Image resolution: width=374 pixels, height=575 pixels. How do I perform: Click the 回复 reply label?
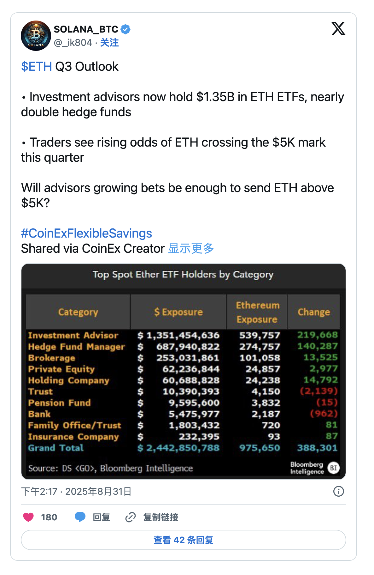pyautogui.click(x=101, y=517)
